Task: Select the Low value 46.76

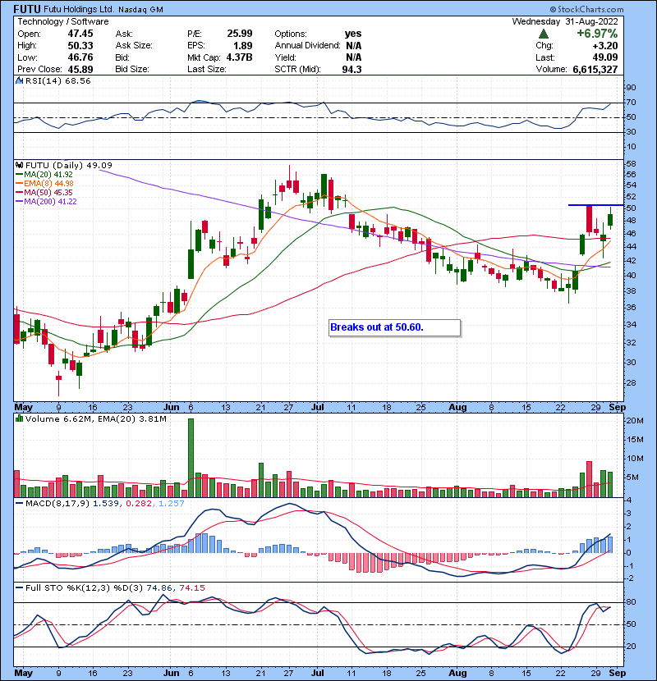Action: click(x=80, y=57)
